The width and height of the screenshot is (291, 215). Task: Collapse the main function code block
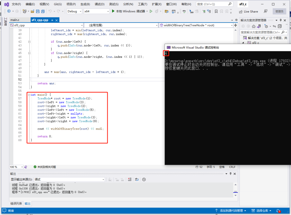click(29, 95)
